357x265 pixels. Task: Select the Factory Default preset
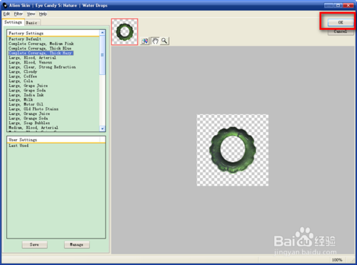[25, 39]
